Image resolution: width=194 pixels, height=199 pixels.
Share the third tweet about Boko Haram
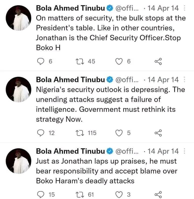pyautogui.click(x=158, y=195)
